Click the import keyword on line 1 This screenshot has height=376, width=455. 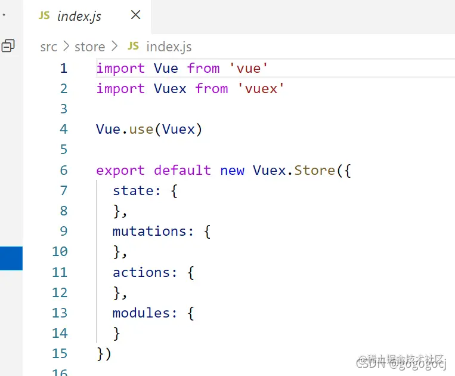tap(120, 69)
